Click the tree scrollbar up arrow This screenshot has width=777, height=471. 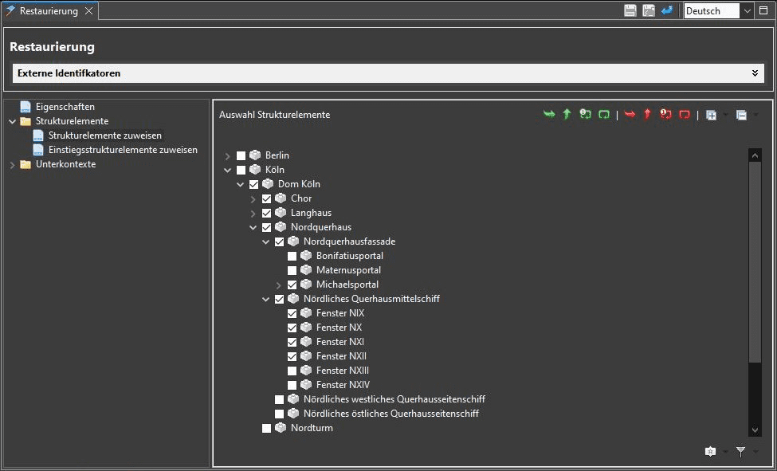[x=755, y=155]
